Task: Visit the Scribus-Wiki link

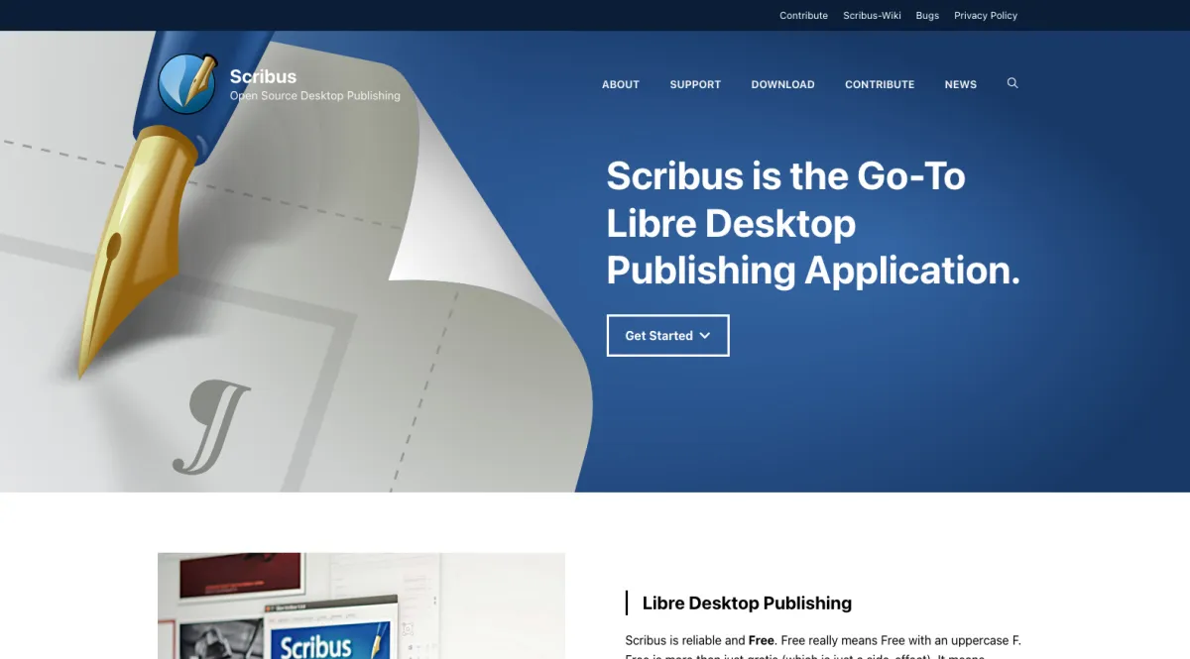Action: point(872,16)
